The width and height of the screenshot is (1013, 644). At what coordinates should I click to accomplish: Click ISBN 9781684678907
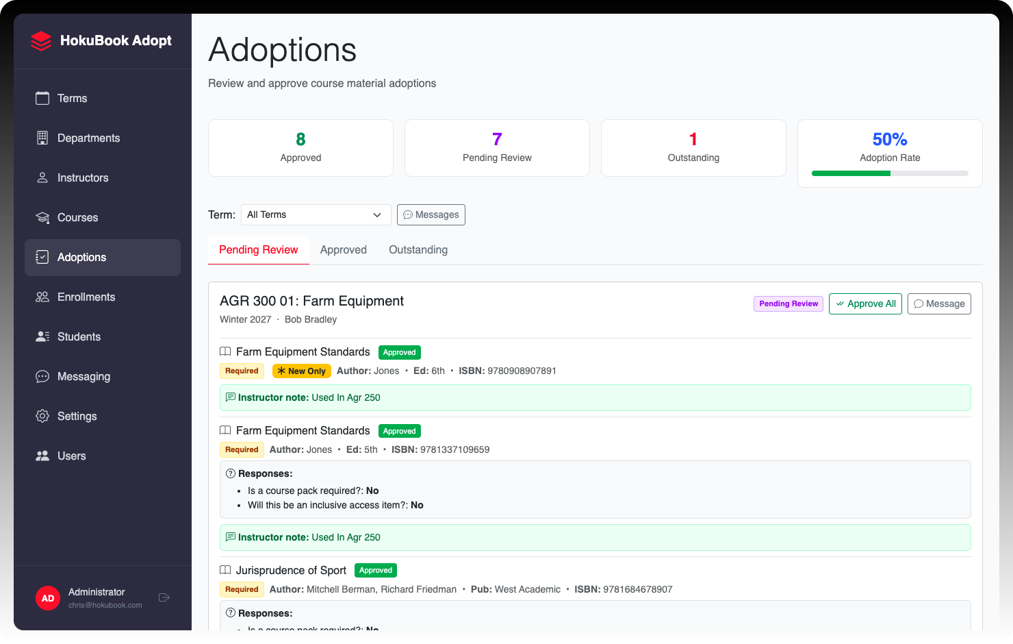click(624, 589)
